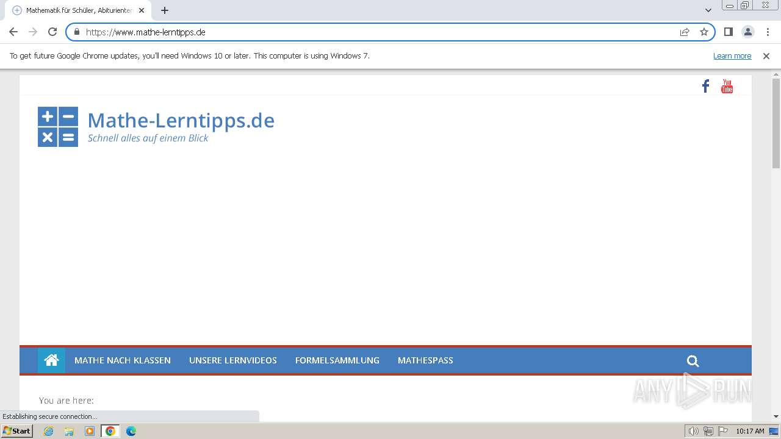Screen dimensions: 781x439
Task: Open the network tray icon
Action: point(708,431)
